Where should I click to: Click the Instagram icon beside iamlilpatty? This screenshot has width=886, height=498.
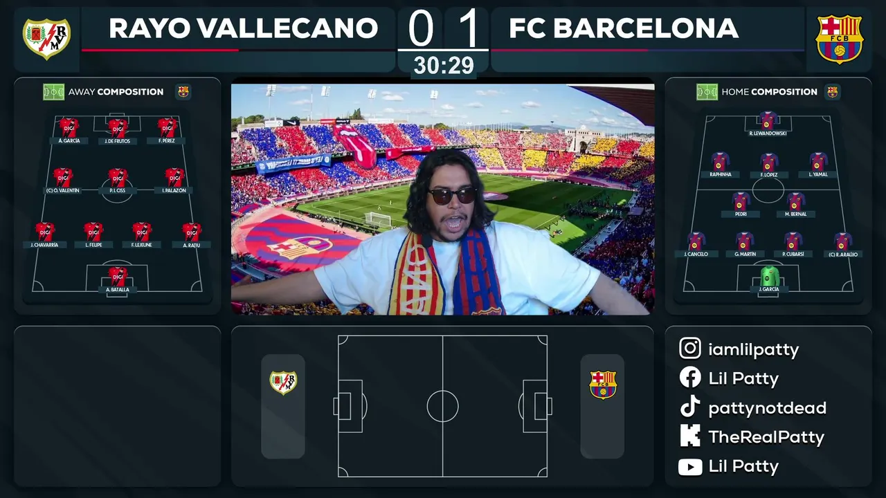(x=690, y=349)
